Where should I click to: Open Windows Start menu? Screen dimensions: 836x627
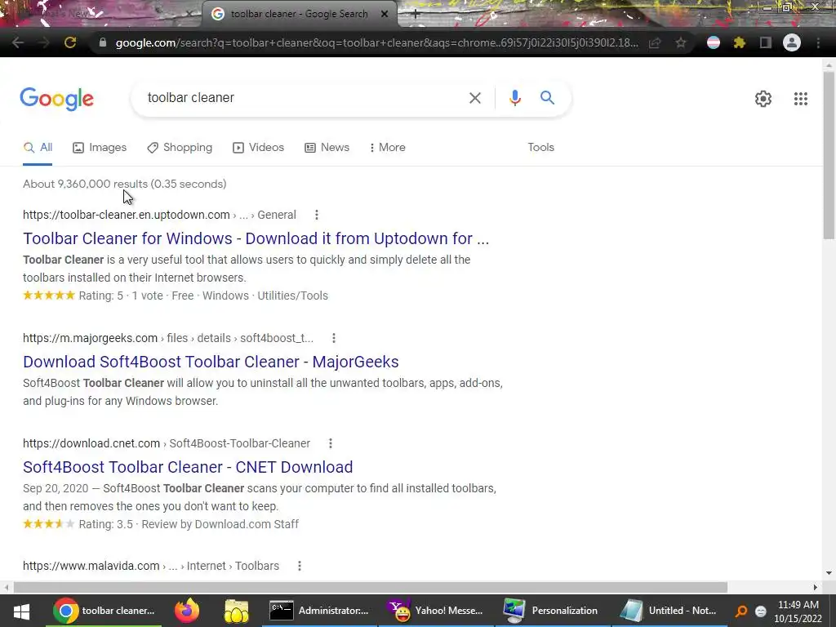21,611
